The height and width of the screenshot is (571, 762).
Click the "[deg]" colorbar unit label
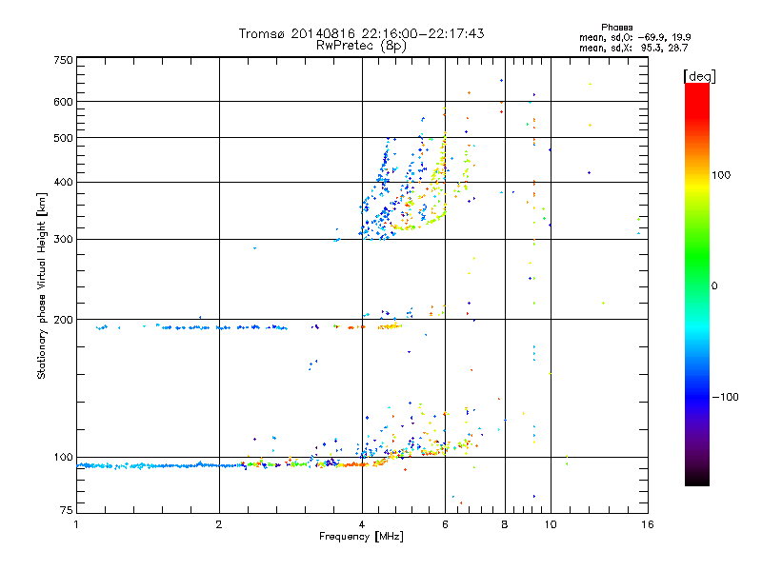tap(699, 76)
